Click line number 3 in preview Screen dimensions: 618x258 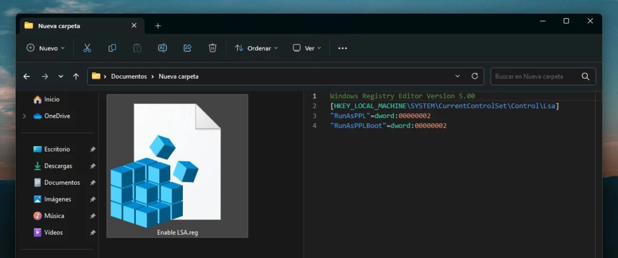click(x=314, y=116)
